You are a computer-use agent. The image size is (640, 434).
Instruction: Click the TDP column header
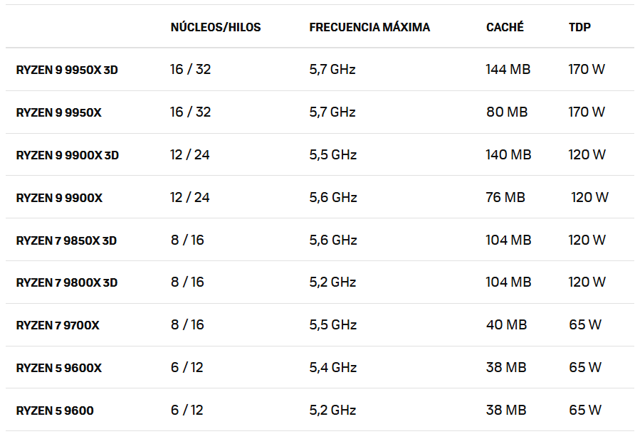[579, 27]
